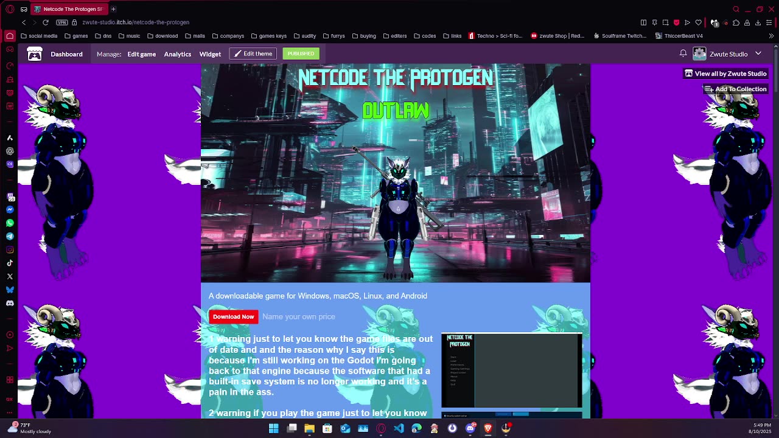779x438 pixels.
Task: Open Edit game in the Manage bar
Action: 141,54
